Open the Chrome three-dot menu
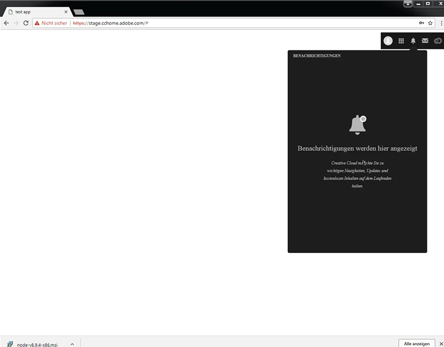The image size is (444, 347). (441, 23)
